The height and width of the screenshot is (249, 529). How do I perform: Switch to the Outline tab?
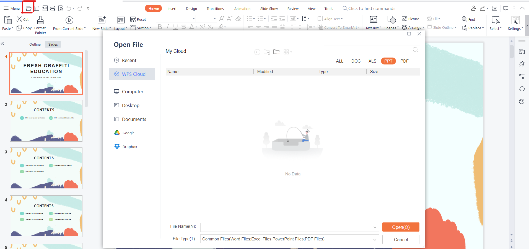(35, 44)
